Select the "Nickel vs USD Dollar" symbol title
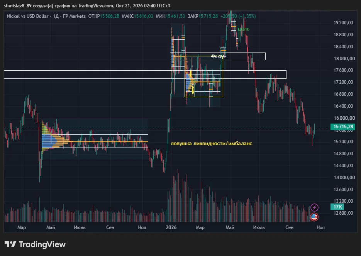The height and width of the screenshot is (256, 361). tap(28, 16)
